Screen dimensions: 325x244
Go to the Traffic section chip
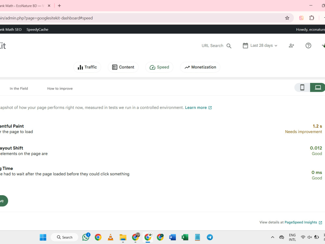pyautogui.click(x=87, y=67)
